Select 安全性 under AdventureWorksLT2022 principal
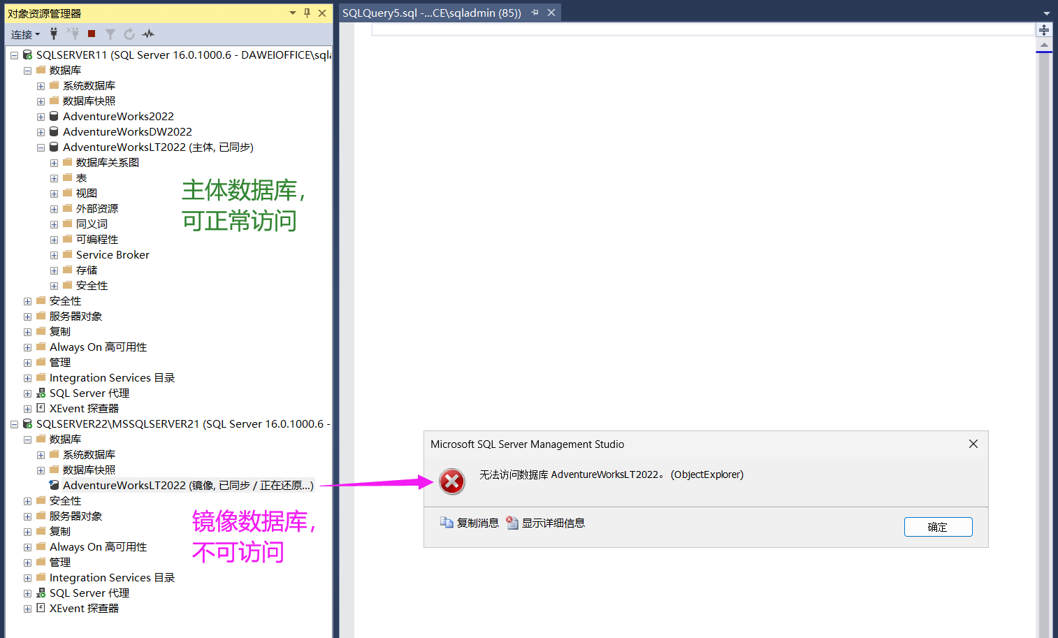Screen dimensions: 1058x638 click(92, 285)
